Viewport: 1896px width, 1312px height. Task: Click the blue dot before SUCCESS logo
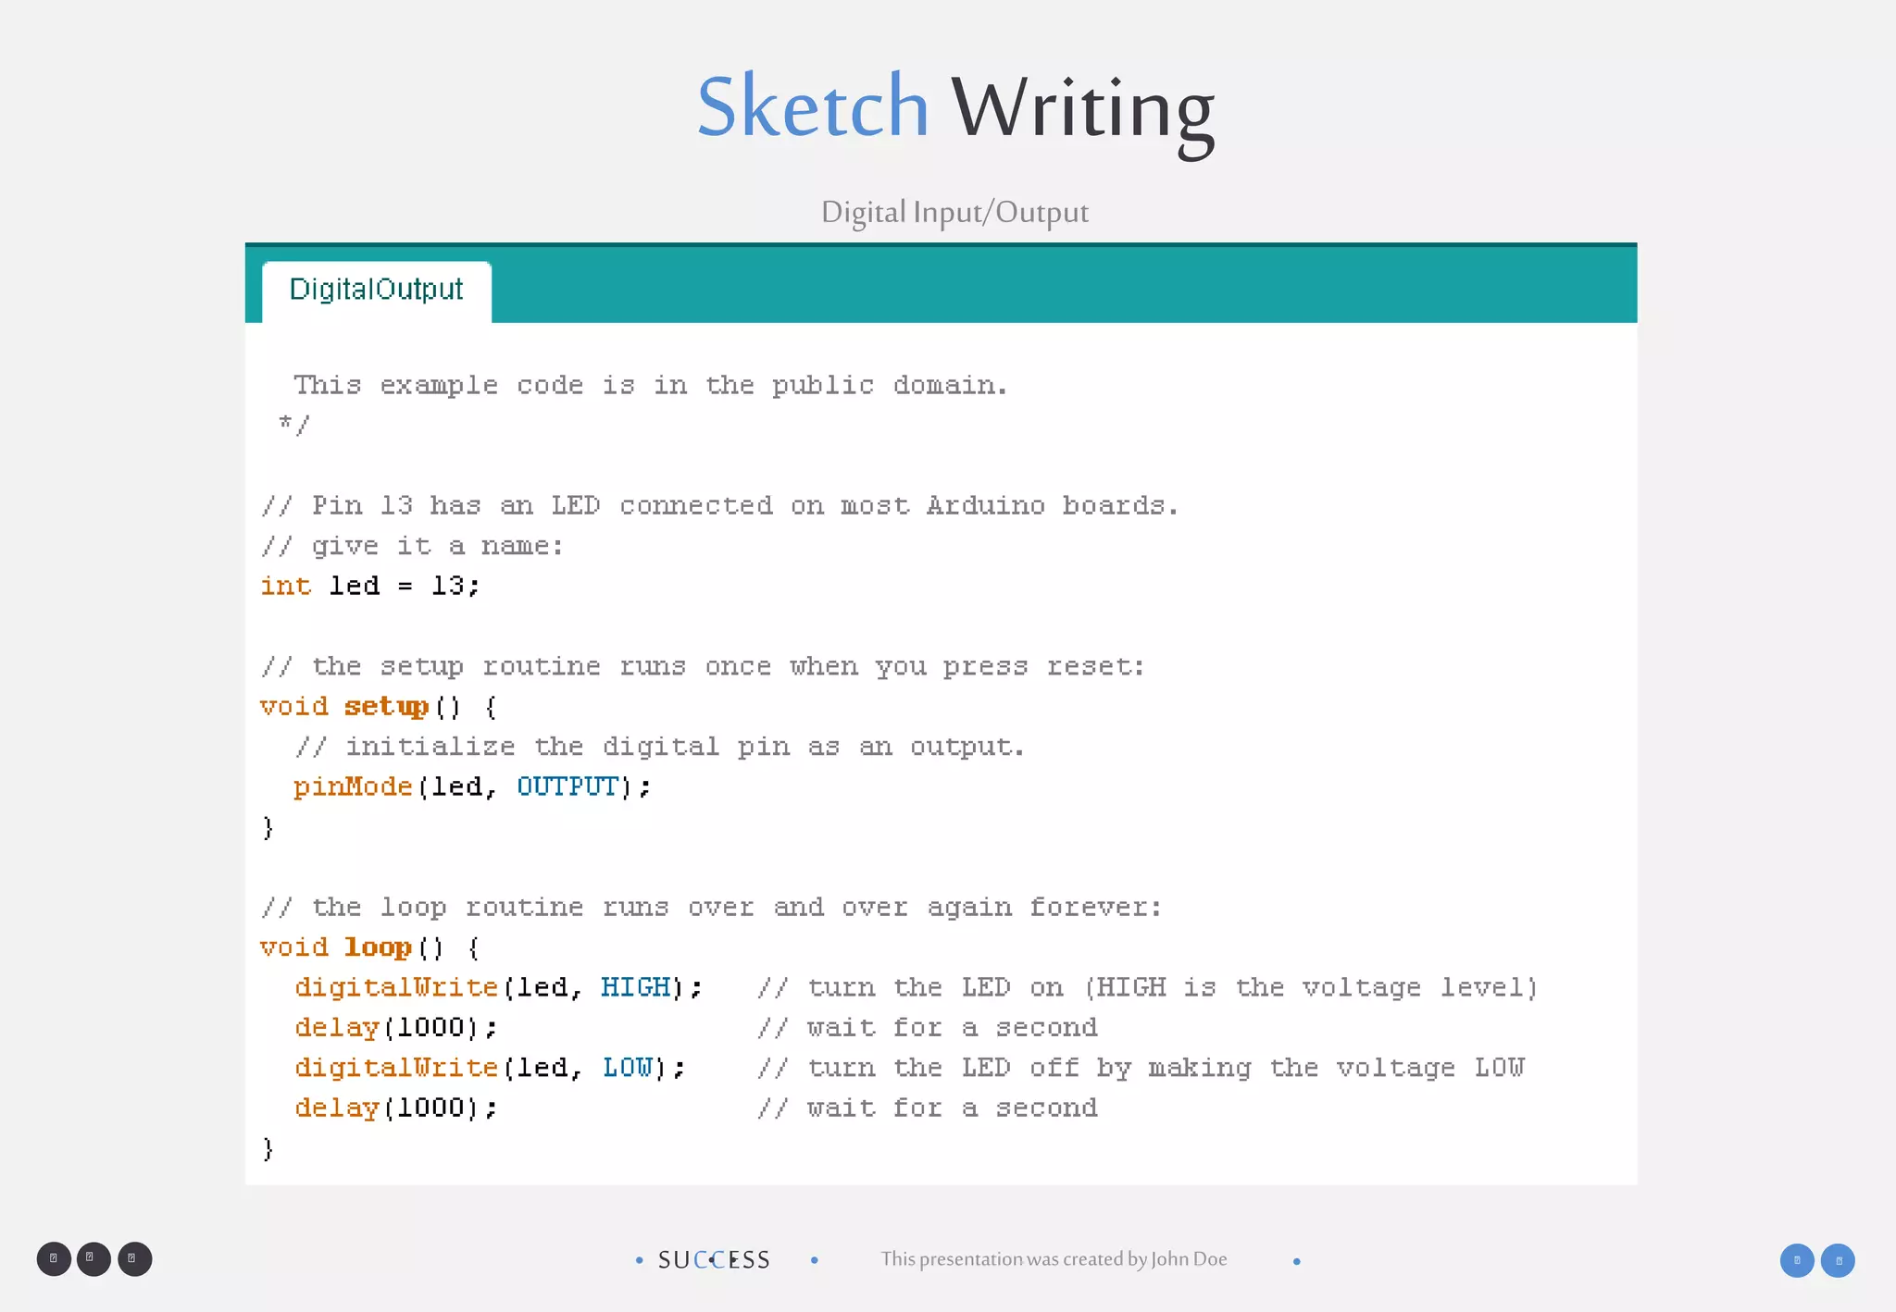pyautogui.click(x=639, y=1260)
